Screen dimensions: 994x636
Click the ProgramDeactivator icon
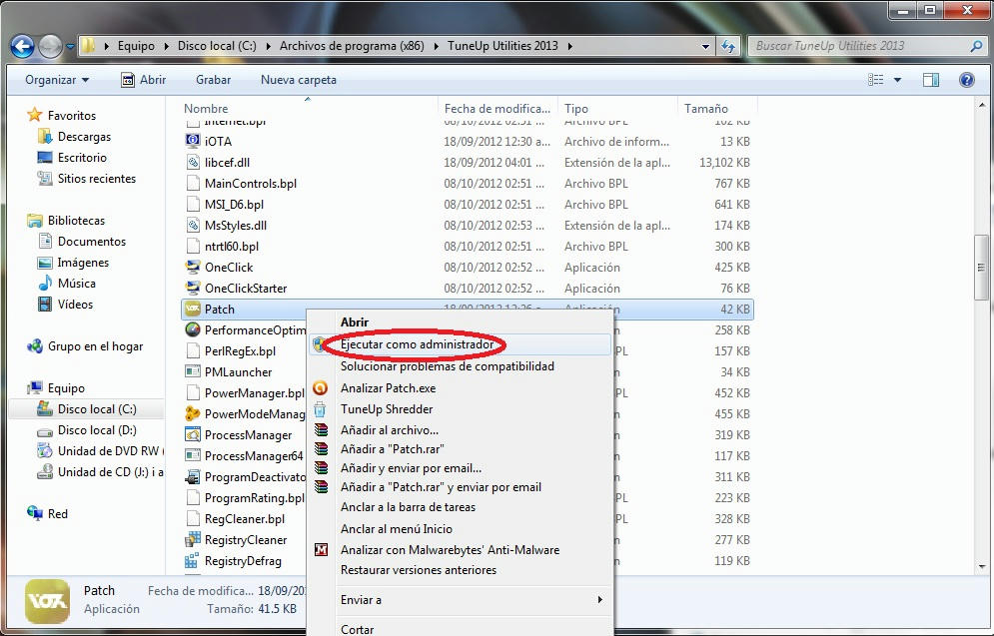(x=192, y=477)
